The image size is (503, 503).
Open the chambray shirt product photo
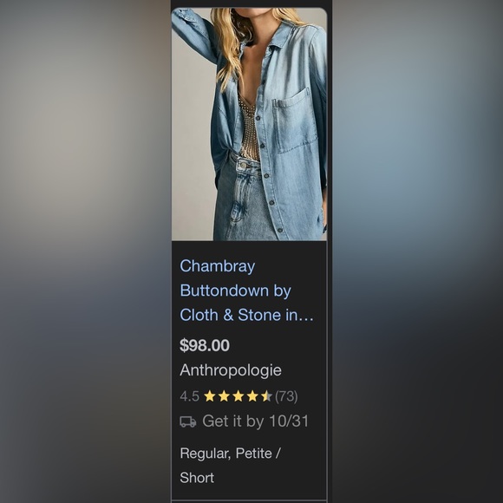[x=249, y=124]
